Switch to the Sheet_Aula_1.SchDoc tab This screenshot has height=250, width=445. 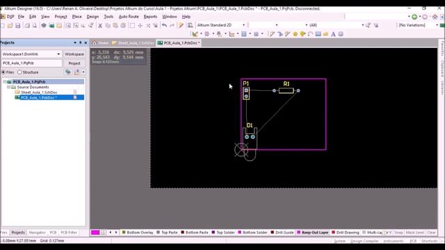click(x=133, y=43)
